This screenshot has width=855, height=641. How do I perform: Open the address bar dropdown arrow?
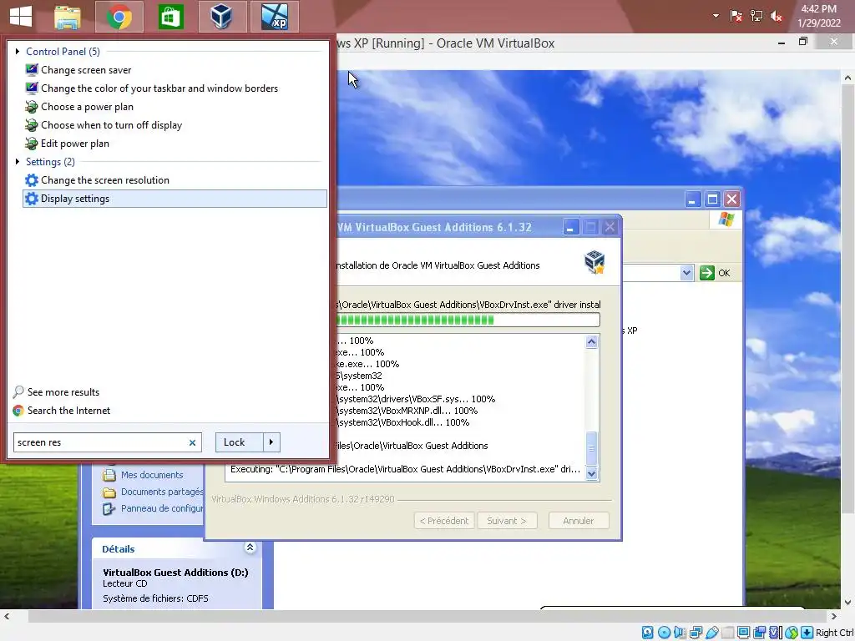tap(686, 273)
